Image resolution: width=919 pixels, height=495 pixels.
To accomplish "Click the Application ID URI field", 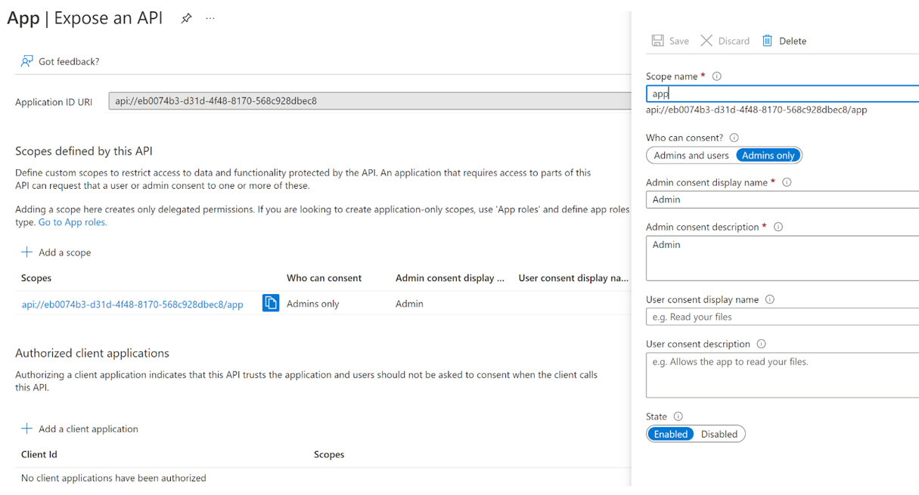I will (370, 101).
